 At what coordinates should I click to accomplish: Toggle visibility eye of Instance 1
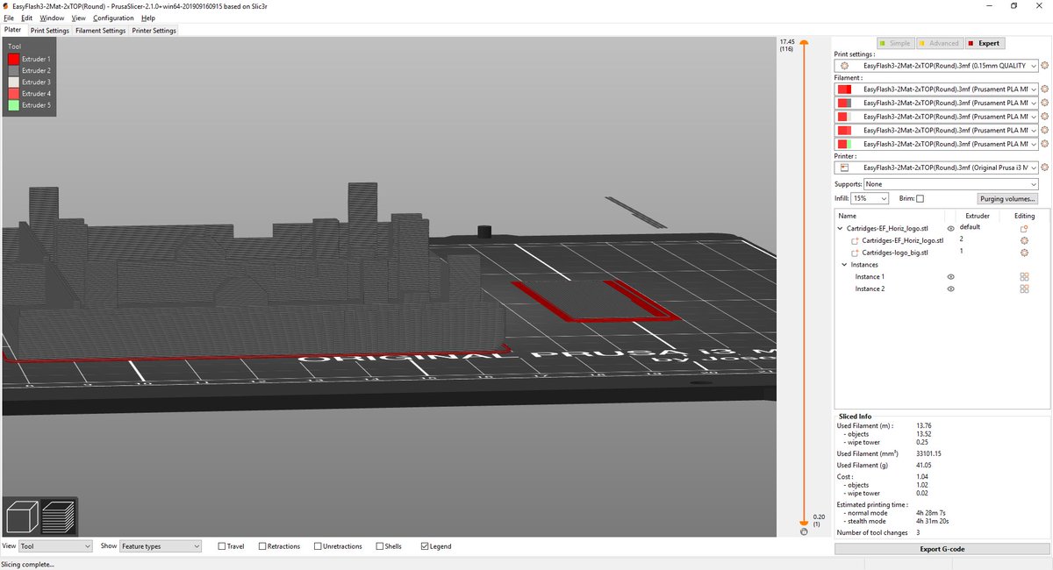[x=950, y=277]
